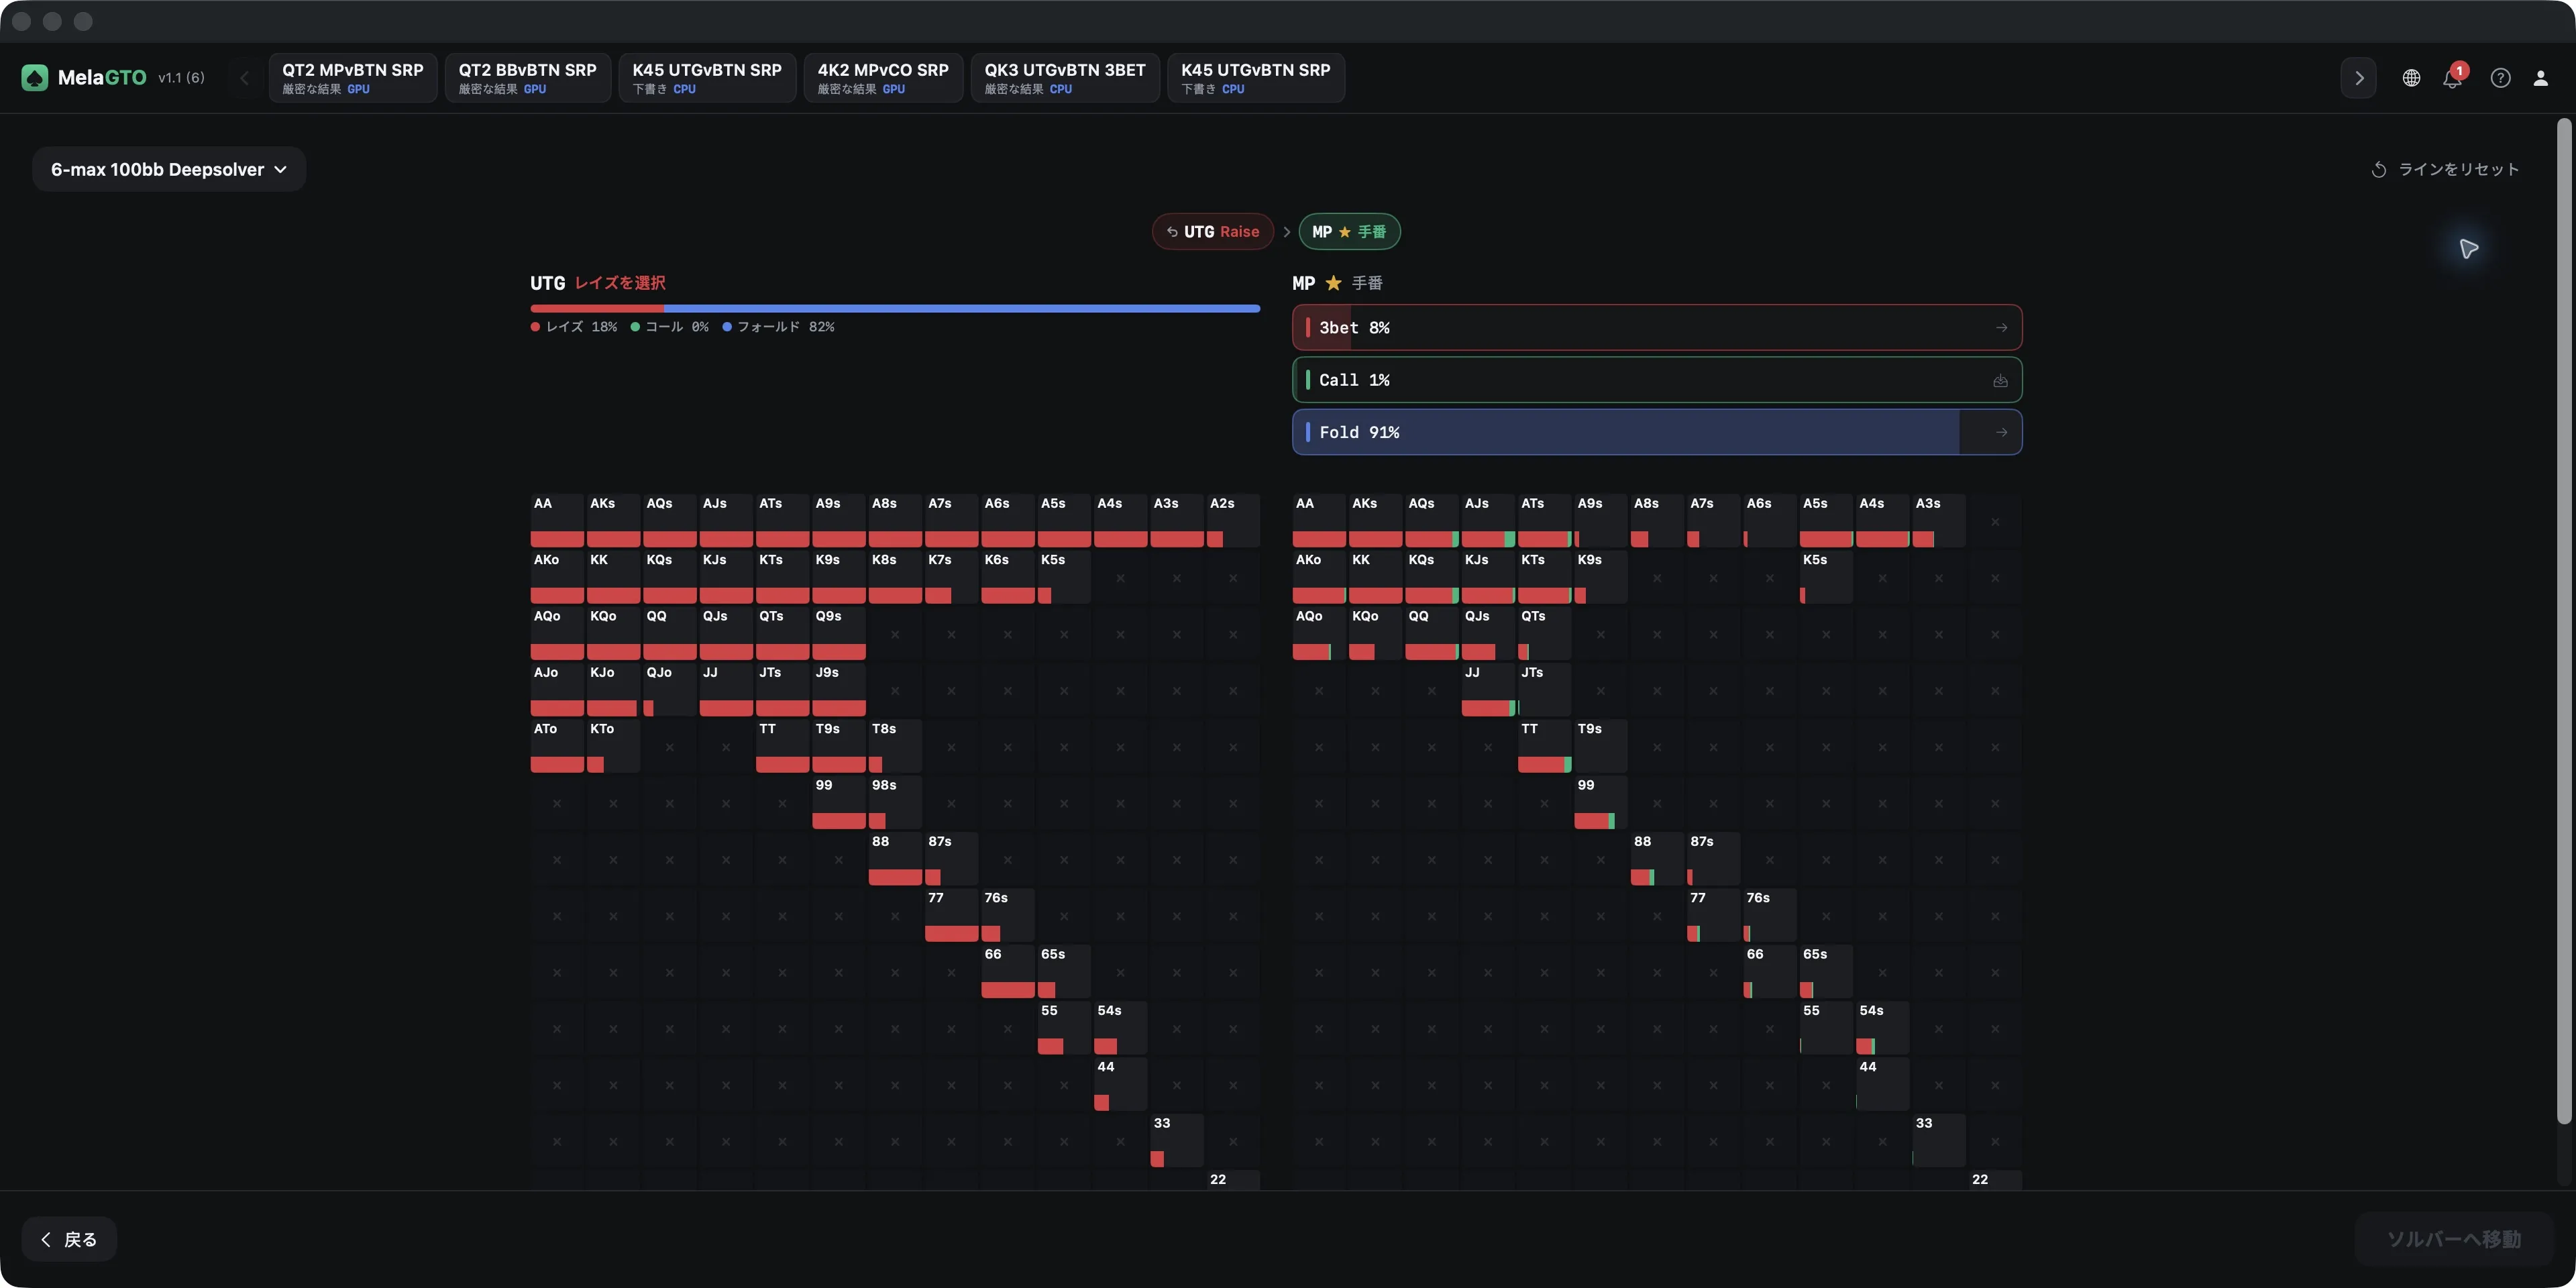The image size is (2576, 1288).
Task: Select J9s cell in UTG grid
Action: pyautogui.click(x=839, y=690)
